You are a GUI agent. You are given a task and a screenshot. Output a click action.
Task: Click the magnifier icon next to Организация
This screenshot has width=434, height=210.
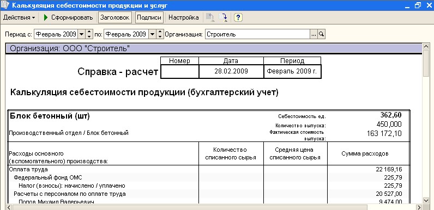coord(321,34)
